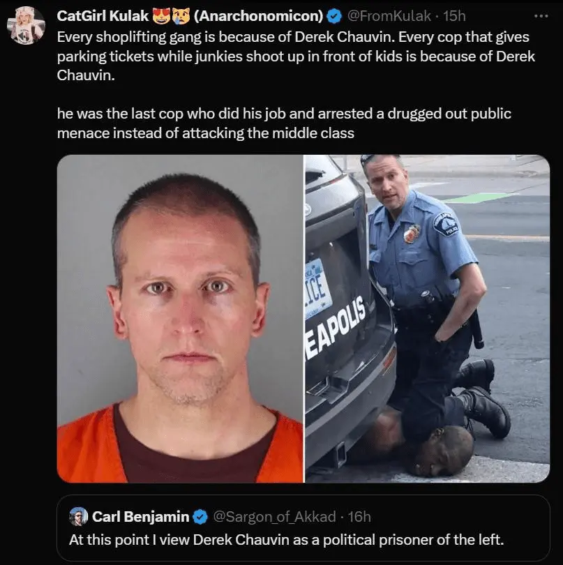Click the (Anarchonomicon) part of the name
Image resolution: width=563 pixels, height=565 pixels.
click(258, 16)
